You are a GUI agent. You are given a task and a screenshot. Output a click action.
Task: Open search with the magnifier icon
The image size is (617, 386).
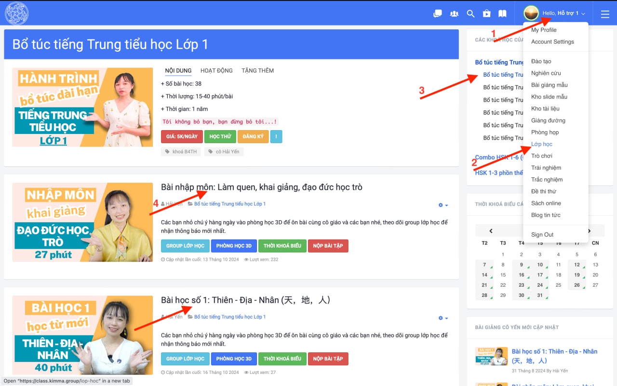(x=470, y=13)
